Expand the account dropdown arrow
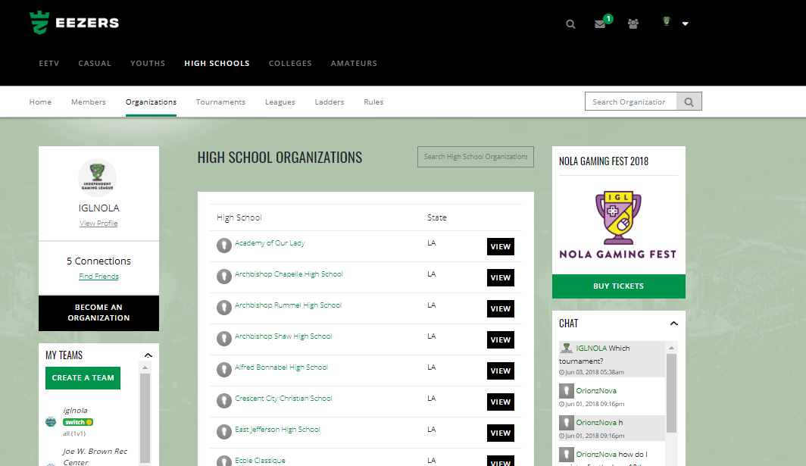Viewport: 806px width, 466px height. click(686, 23)
